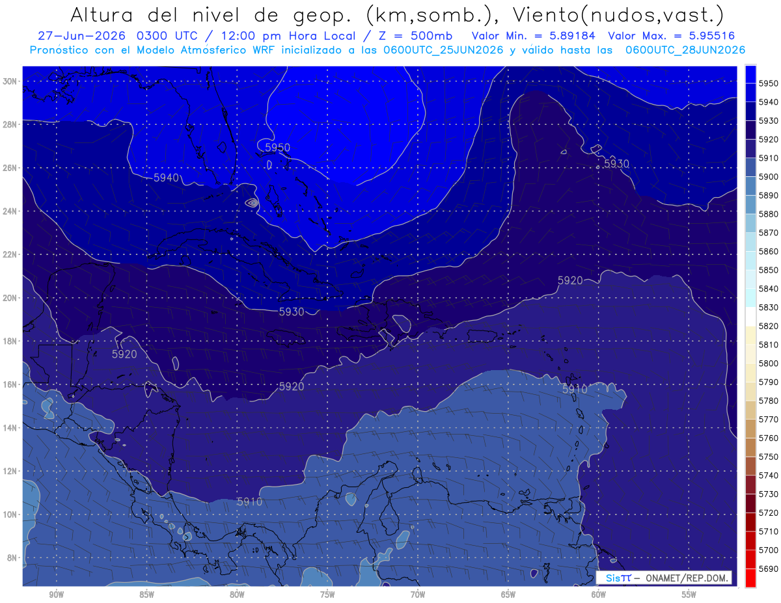
Task: Click the 65W longitude axis label
Action: [x=508, y=595]
